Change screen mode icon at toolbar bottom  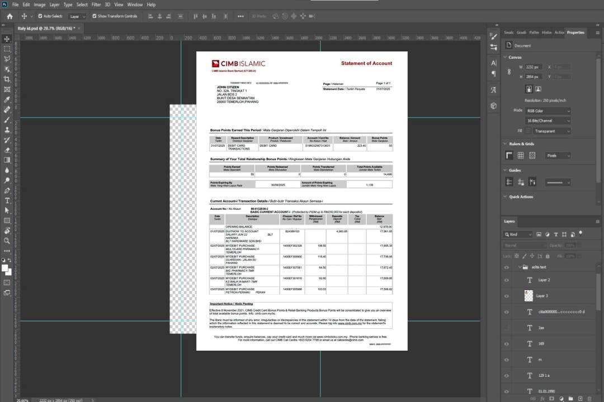coord(7,293)
